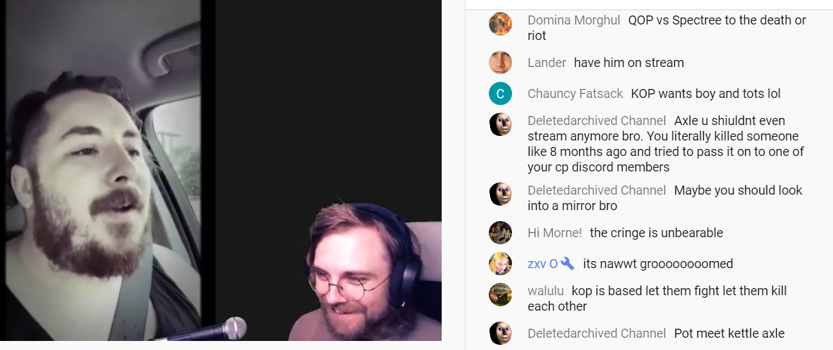The height and width of the screenshot is (350, 833).
Task: Click the blue wrench moderator badge
Action: (568, 264)
